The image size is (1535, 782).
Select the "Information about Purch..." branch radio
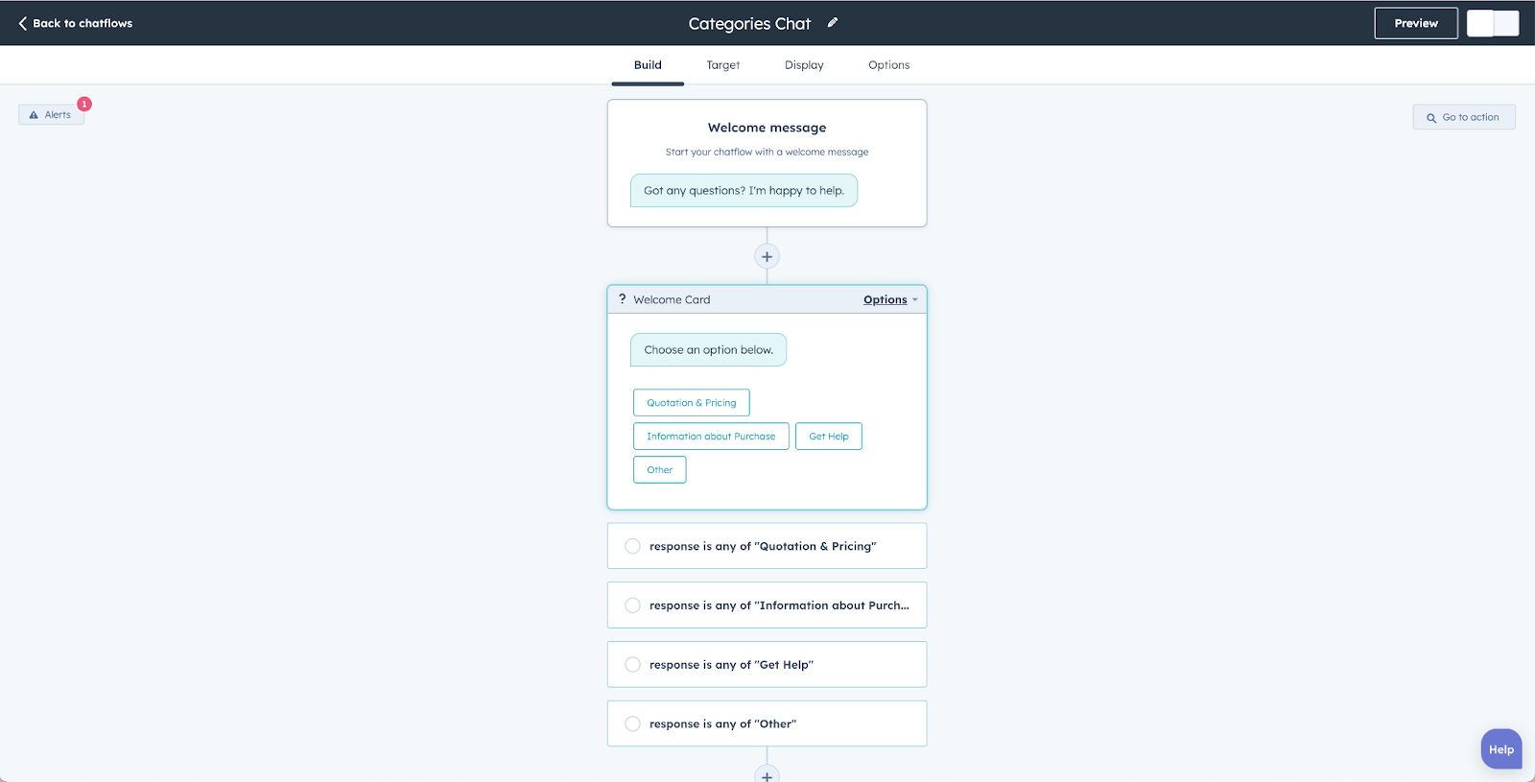[x=632, y=605]
